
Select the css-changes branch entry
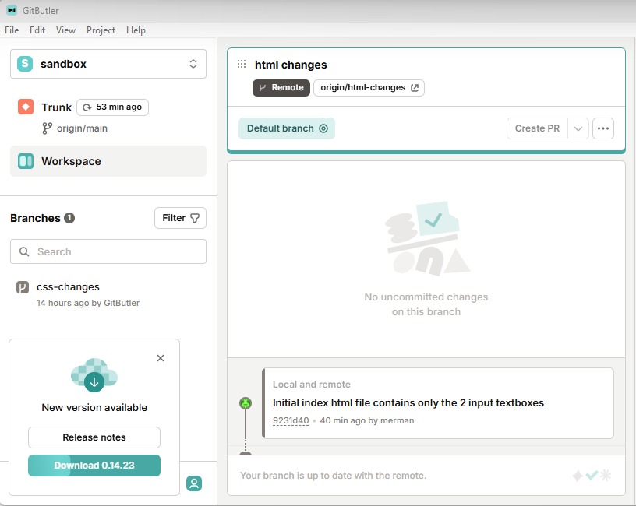108,294
